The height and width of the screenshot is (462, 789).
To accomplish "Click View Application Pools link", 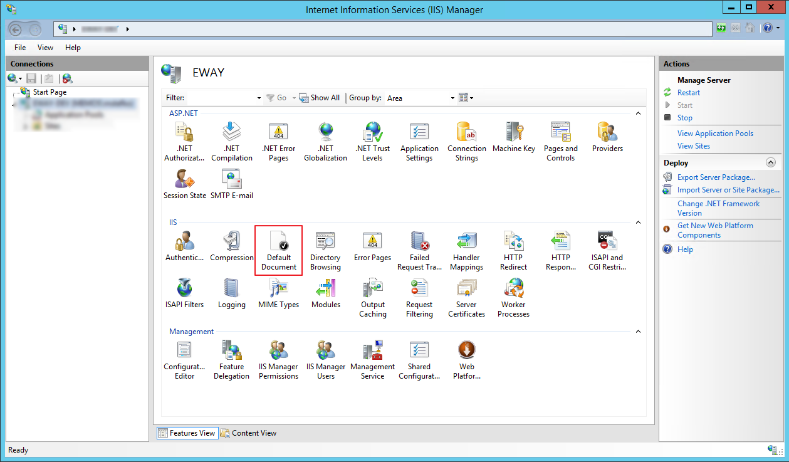I will coord(715,134).
